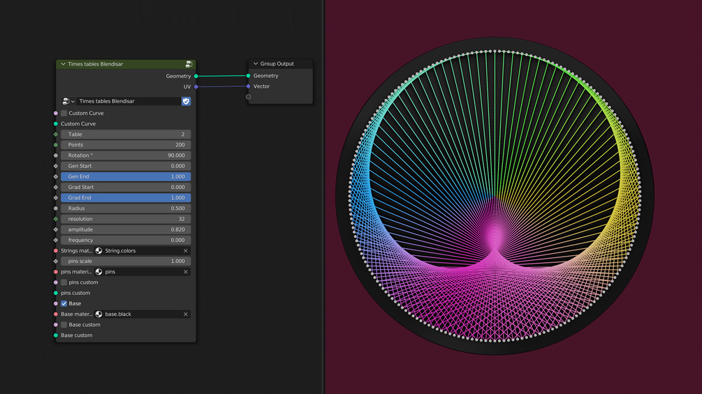Click the Base custom geometry input socket
702x394 pixels.
[x=56, y=335]
